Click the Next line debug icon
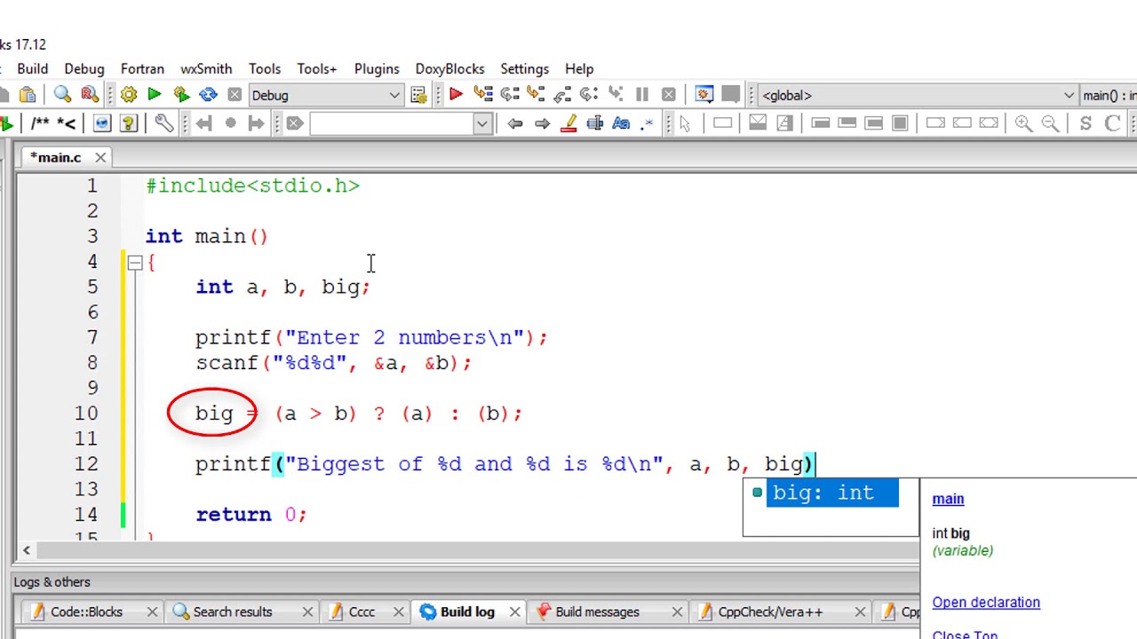1137x639 pixels. click(x=509, y=95)
